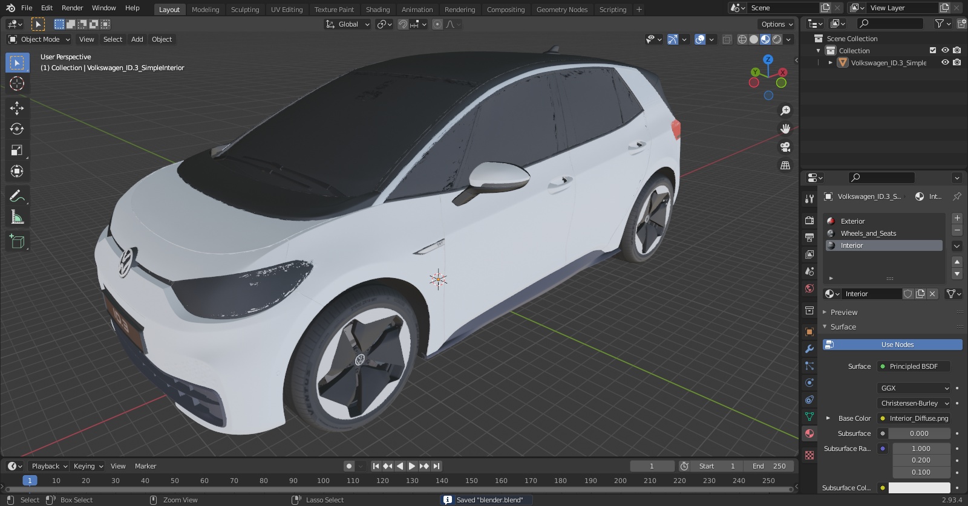Toggle proportional editing
This screenshot has width=968, height=506.
click(437, 24)
